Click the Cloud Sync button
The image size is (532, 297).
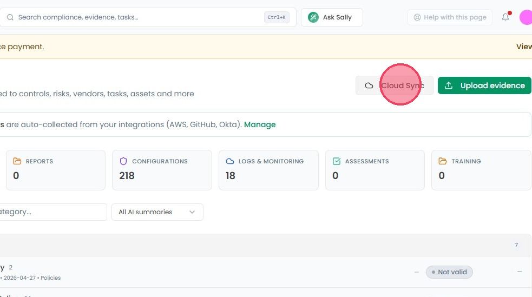point(394,85)
